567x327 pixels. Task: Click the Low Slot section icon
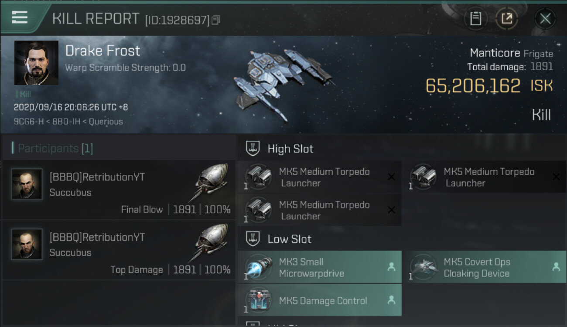point(253,239)
